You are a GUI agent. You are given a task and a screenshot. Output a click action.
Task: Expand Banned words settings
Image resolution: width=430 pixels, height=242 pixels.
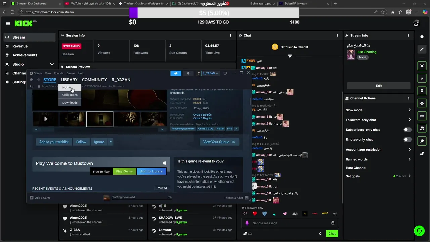(x=409, y=159)
